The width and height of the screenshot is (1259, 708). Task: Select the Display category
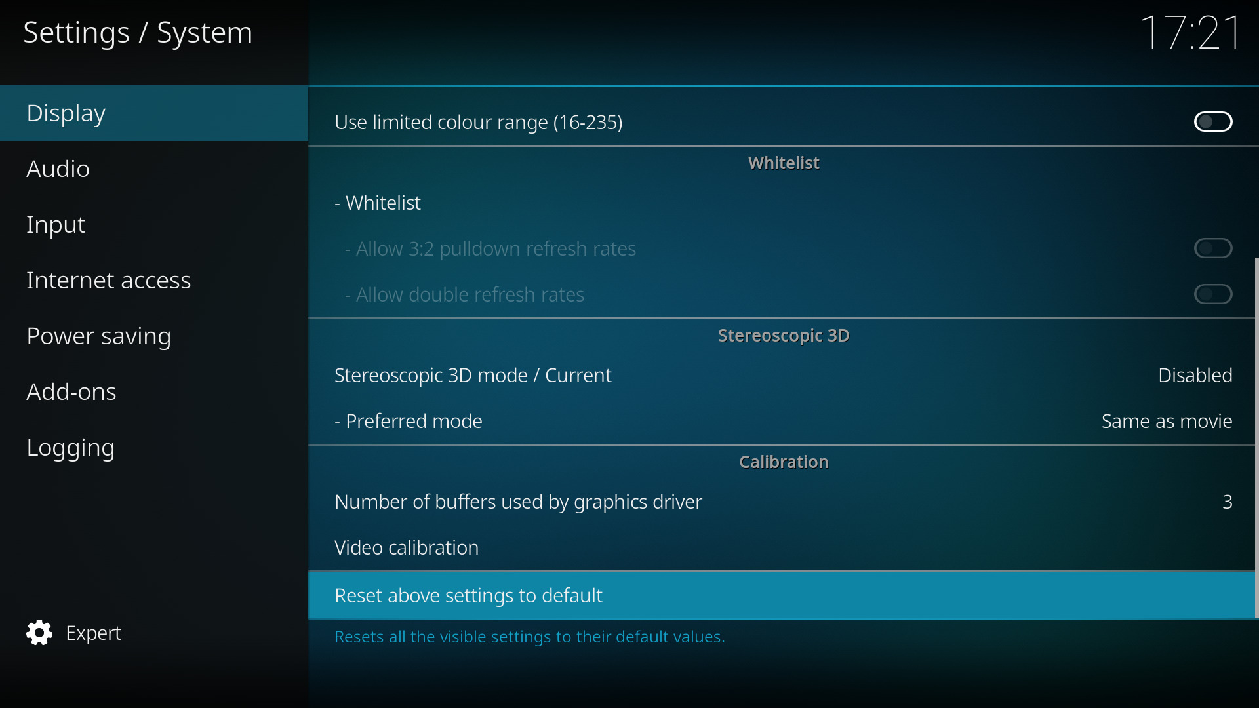pyautogui.click(x=154, y=113)
